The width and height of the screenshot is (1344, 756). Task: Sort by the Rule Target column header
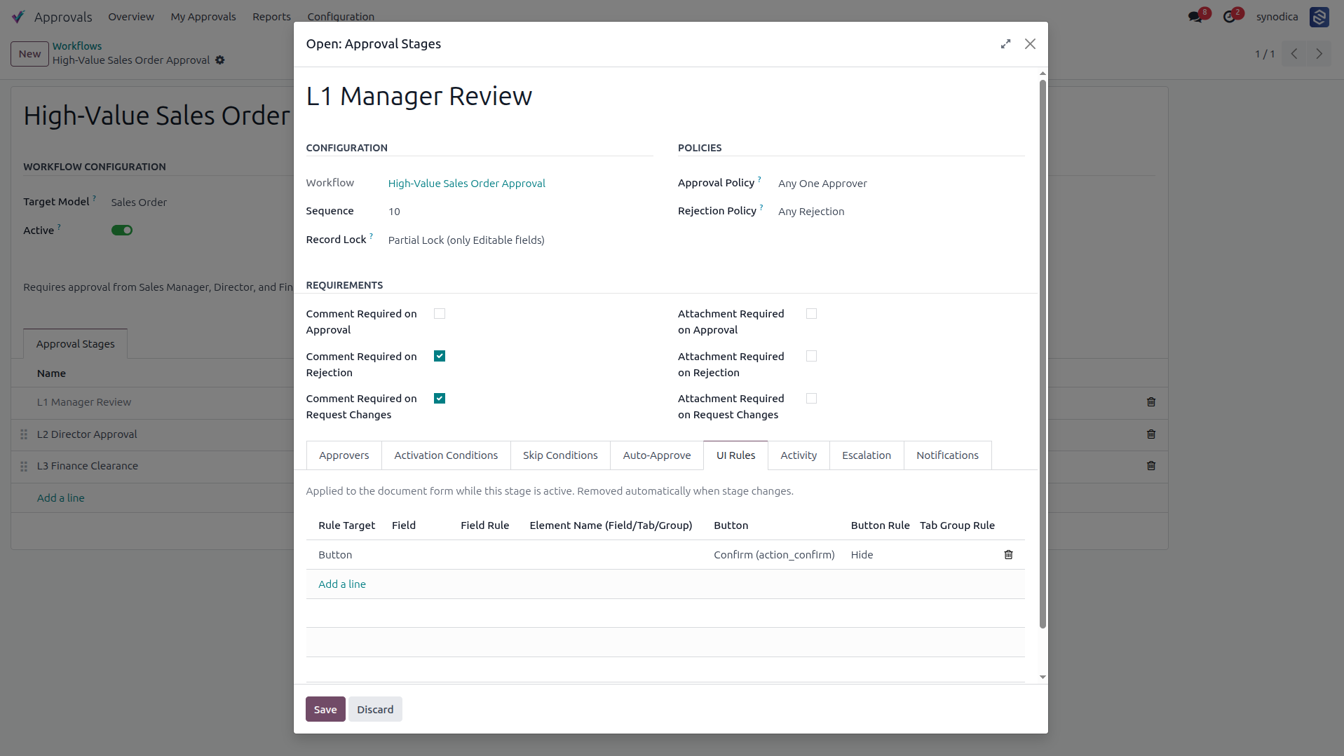tap(346, 525)
